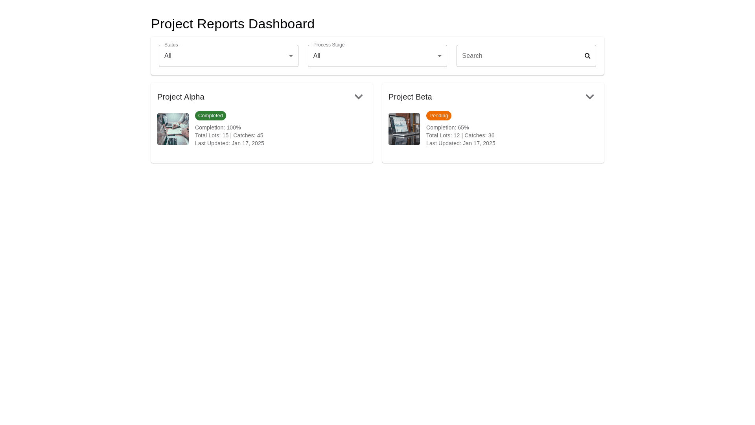
Task: Click the Project Beta thumbnail image
Action: coord(404,129)
